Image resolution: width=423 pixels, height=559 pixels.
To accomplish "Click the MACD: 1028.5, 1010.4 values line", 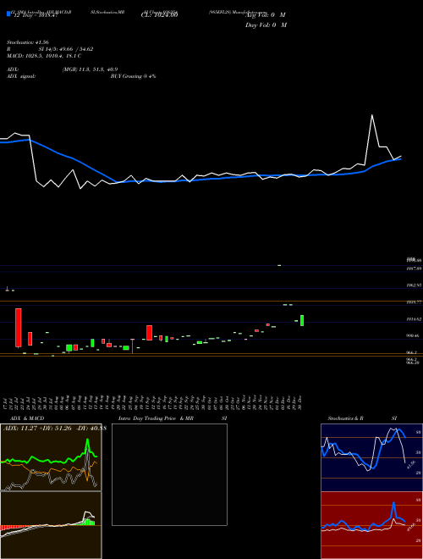I will [x=44, y=56].
